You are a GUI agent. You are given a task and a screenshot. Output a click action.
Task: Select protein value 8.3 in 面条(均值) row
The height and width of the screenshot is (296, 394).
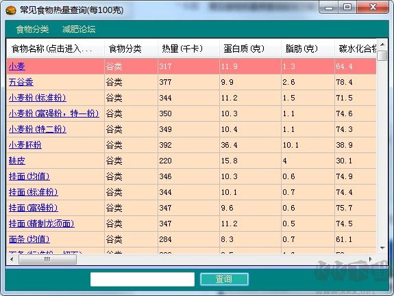[x=227, y=239]
